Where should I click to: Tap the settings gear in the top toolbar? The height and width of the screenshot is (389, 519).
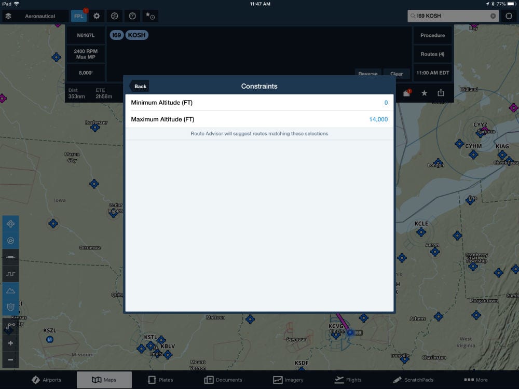click(x=97, y=16)
